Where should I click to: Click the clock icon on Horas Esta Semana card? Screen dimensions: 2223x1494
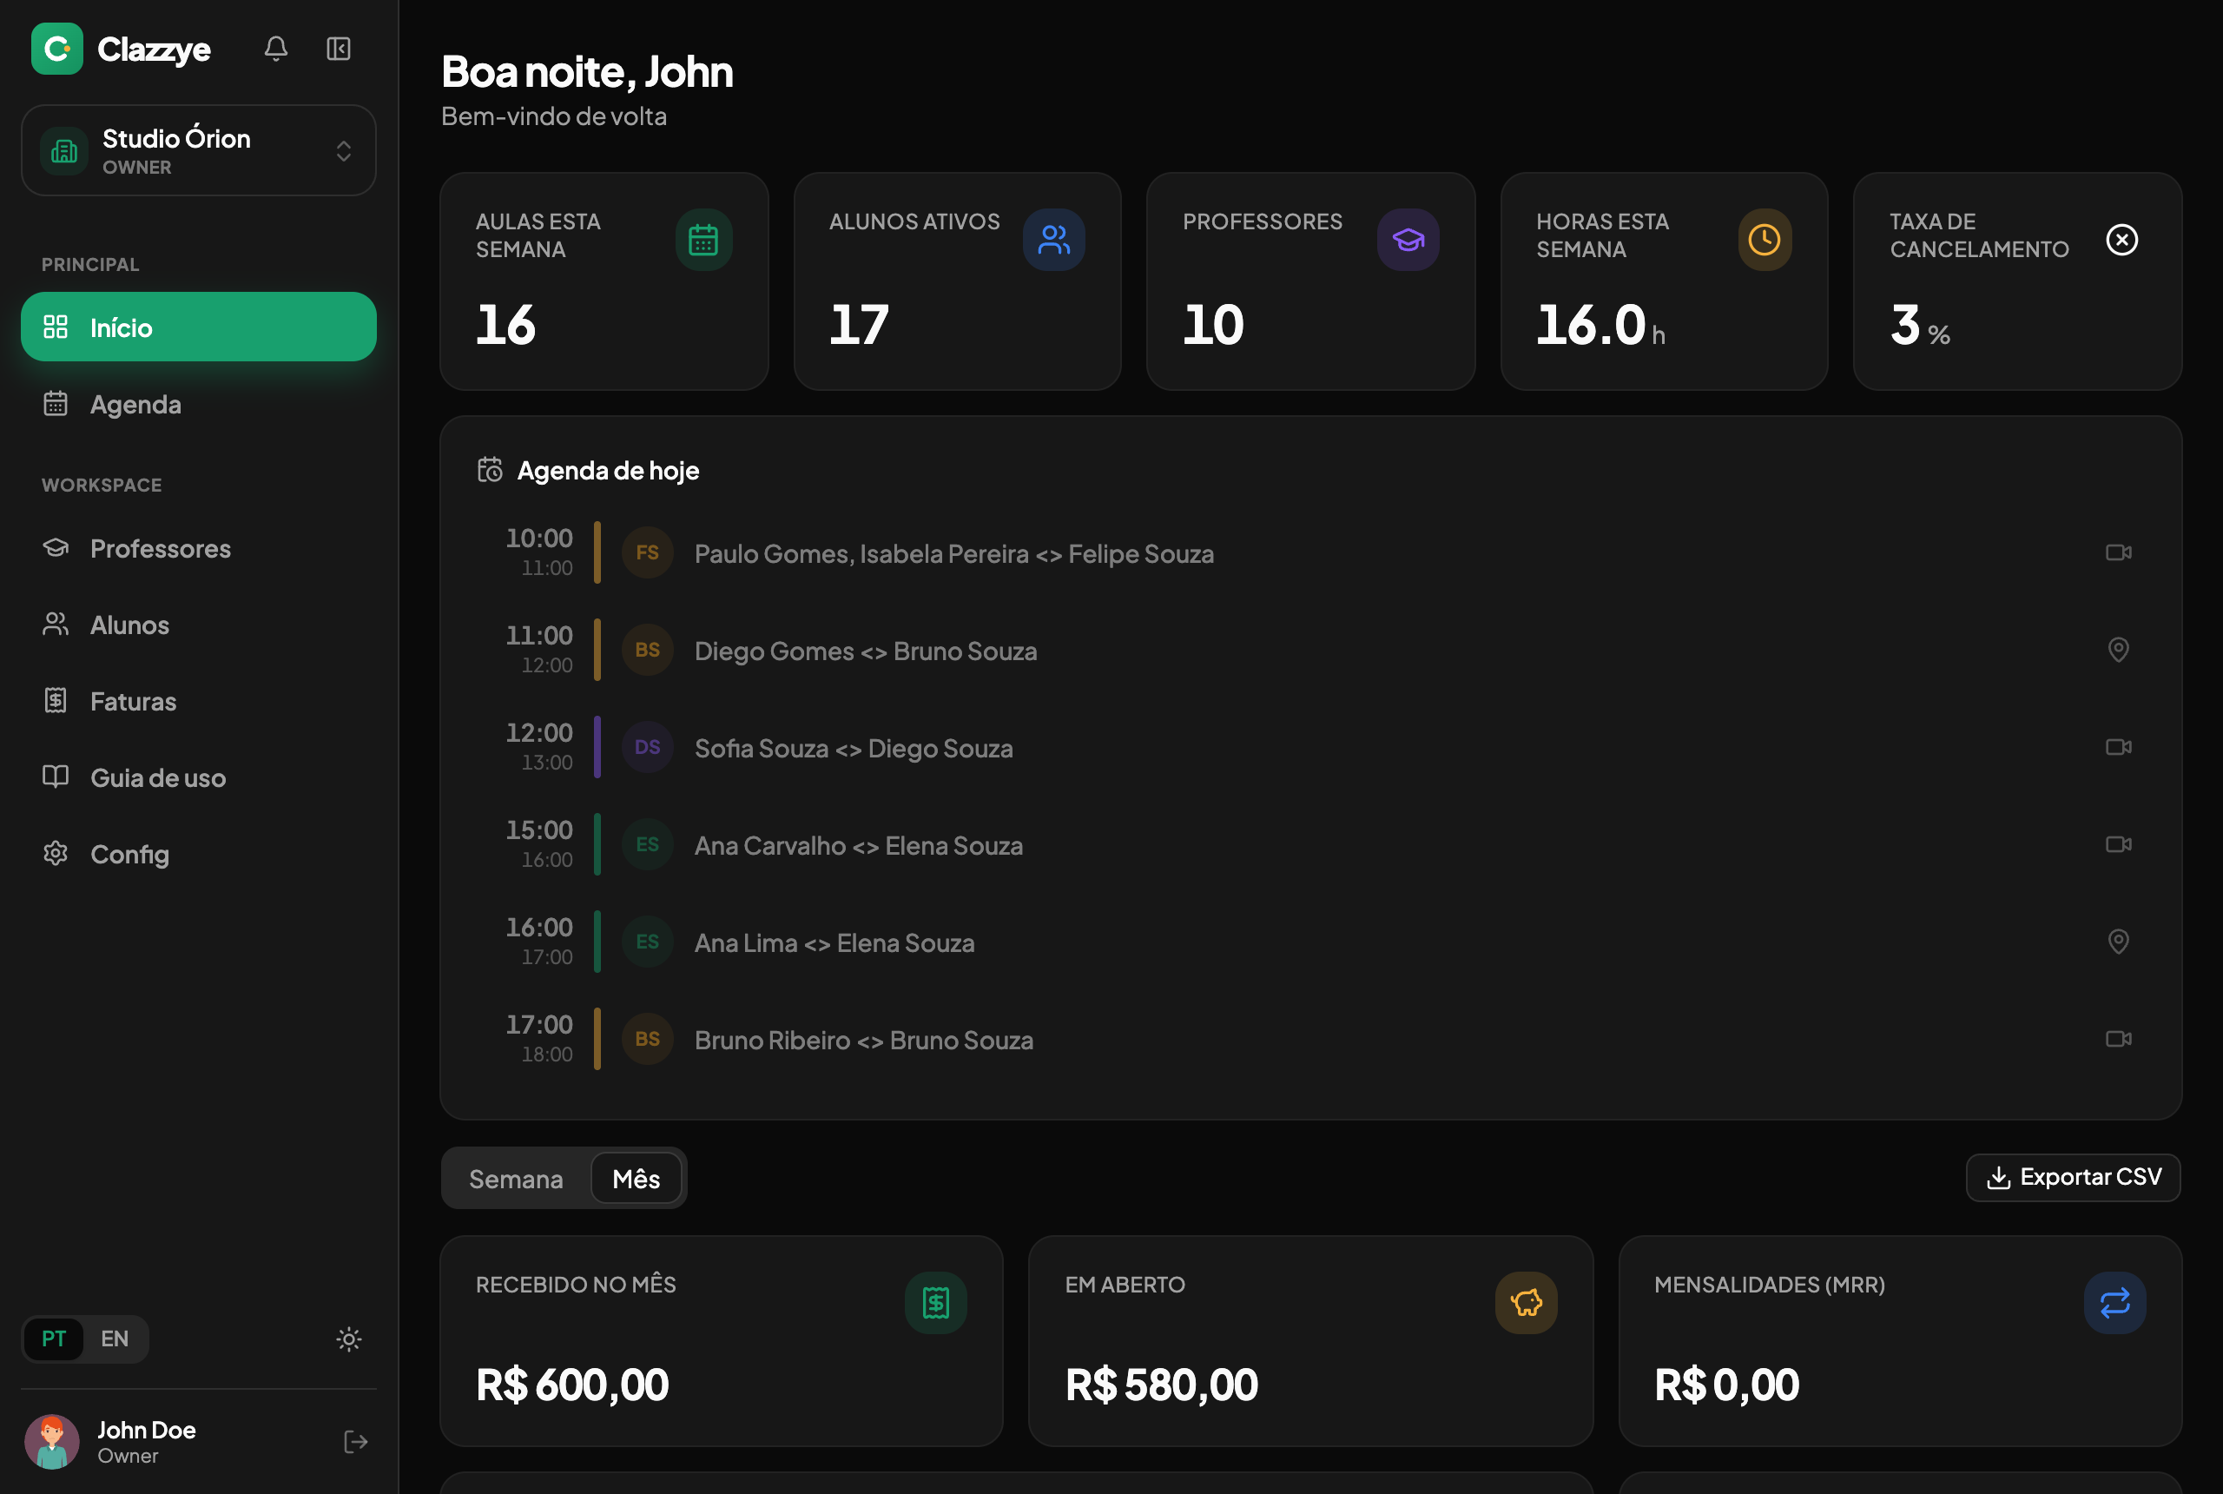tap(1764, 239)
